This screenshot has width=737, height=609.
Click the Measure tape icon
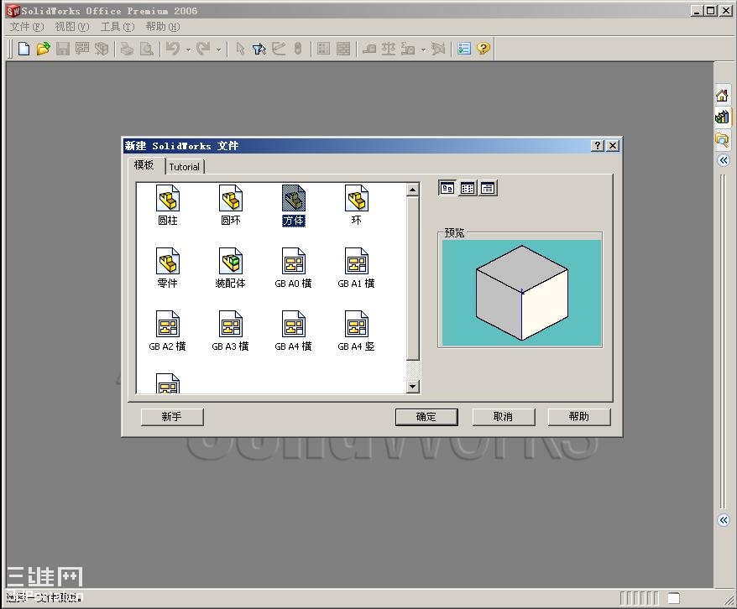click(369, 49)
